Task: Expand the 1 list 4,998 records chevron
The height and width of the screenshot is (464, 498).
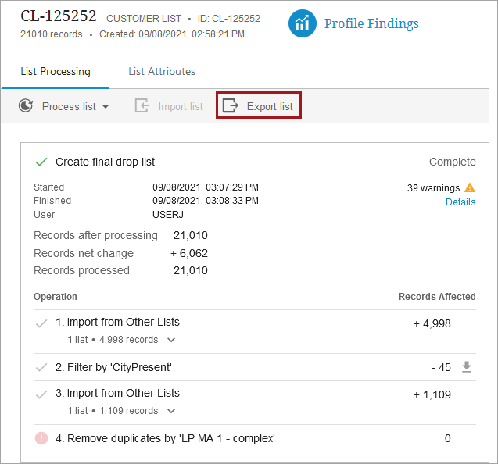Action: coord(171,340)
